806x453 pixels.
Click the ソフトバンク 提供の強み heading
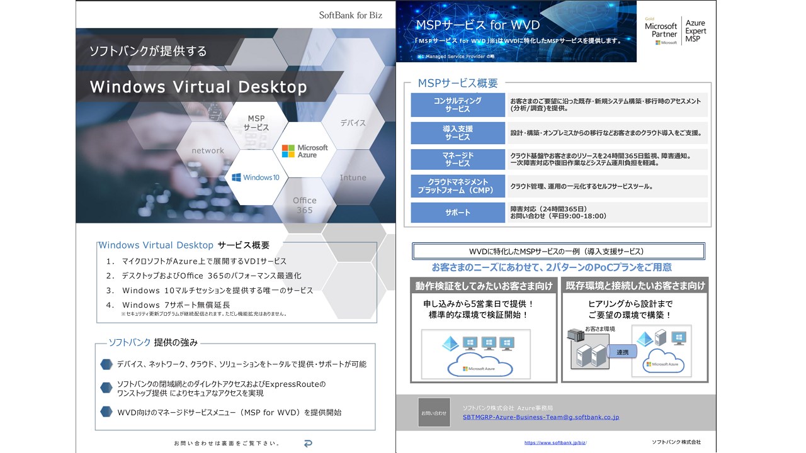pos(153,343)
